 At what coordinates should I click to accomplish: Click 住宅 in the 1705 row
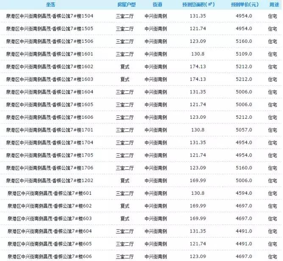point(272,155)
